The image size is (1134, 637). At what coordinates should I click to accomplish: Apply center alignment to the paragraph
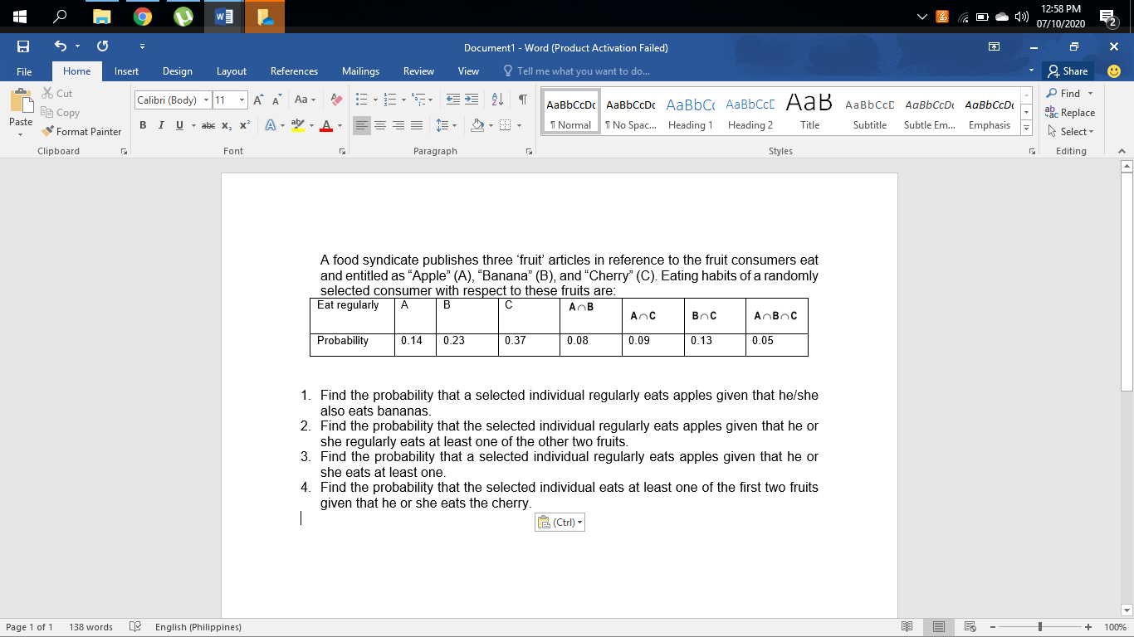(x=379, y=125)
